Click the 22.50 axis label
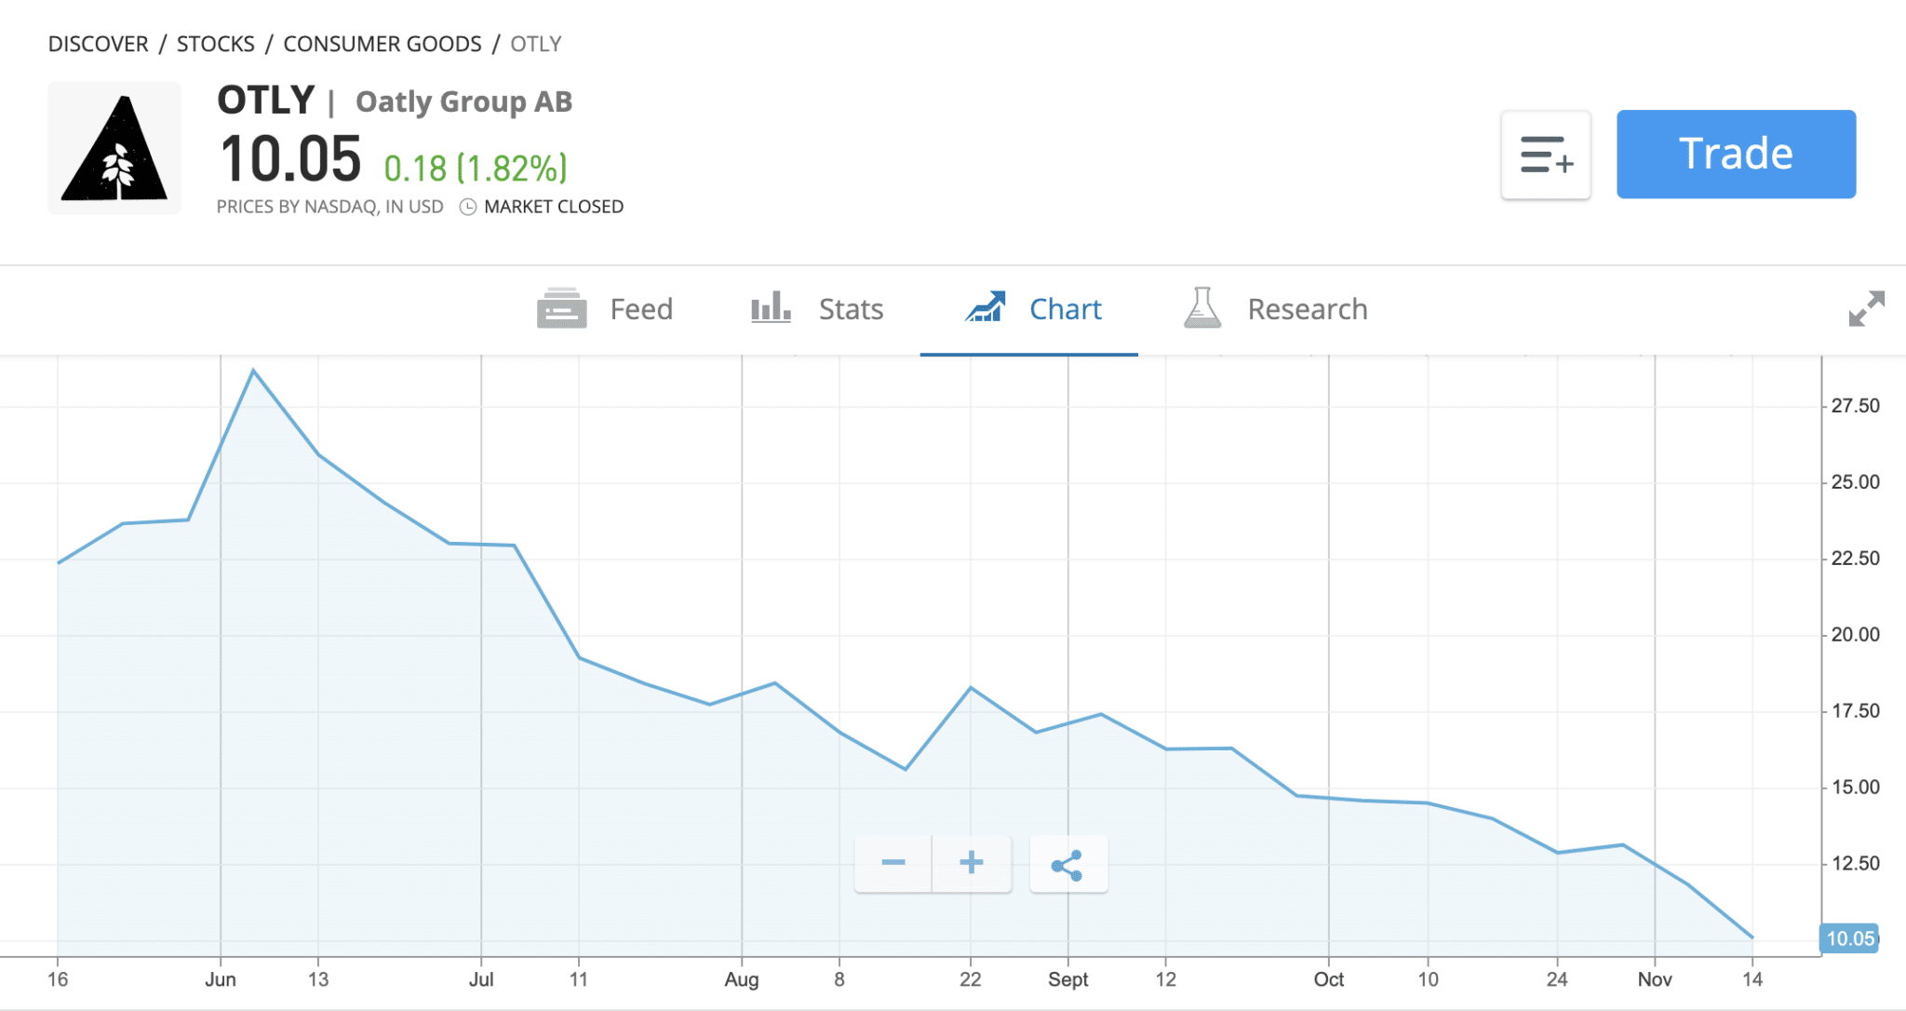This screenshot has height=1011, width=1906. pyautogui.click(x=1855, y=559)
